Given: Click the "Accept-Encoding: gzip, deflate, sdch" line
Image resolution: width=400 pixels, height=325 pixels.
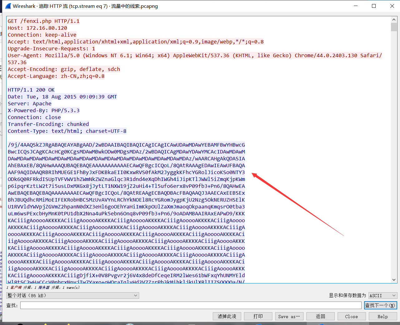Looking at the screenshot, I should (x=64, y=69).
